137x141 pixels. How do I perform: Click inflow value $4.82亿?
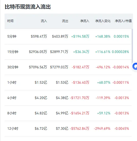pos(41,113)
